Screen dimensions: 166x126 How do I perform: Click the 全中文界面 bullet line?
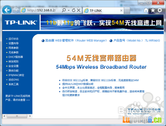coord(93,88)
